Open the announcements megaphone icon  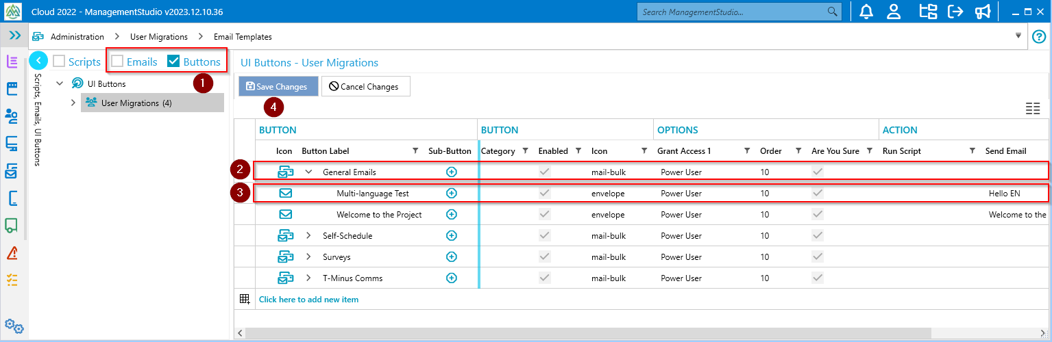coord(983,12)
